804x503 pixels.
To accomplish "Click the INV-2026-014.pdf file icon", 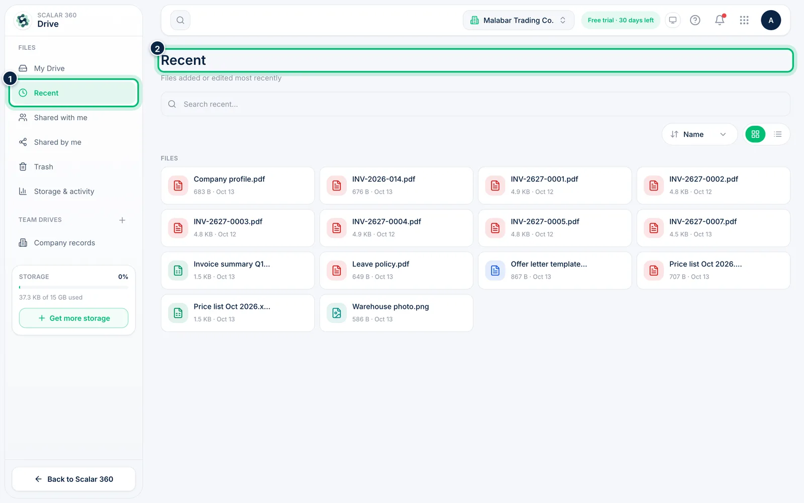I will click(x=337, y=186).
